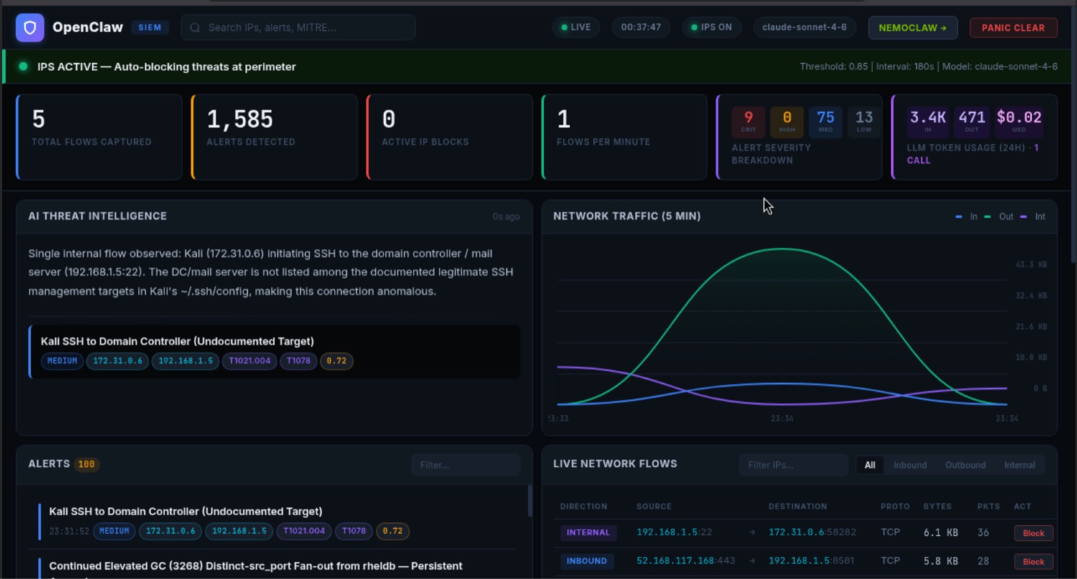Open the claude-sonnet-4-6 model selector

coord(804,27)
